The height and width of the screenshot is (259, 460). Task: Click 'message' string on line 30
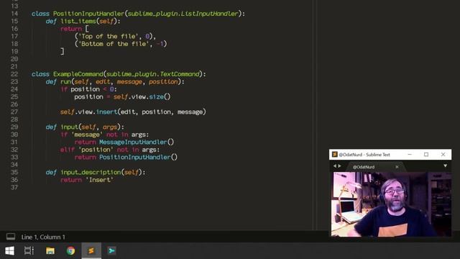(x=87, y=135)
